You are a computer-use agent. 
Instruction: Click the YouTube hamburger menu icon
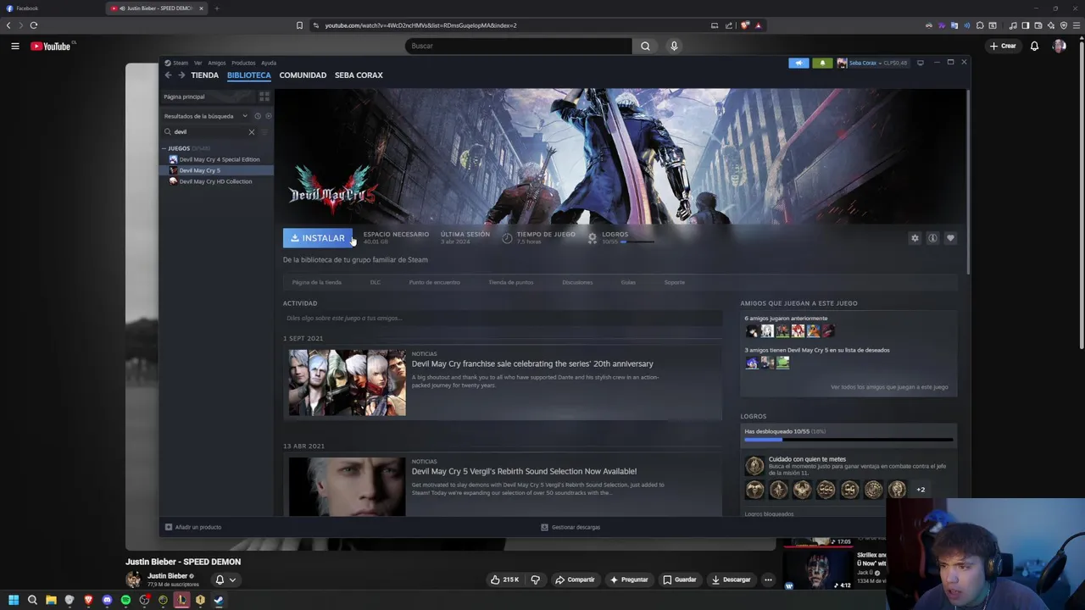14,46
